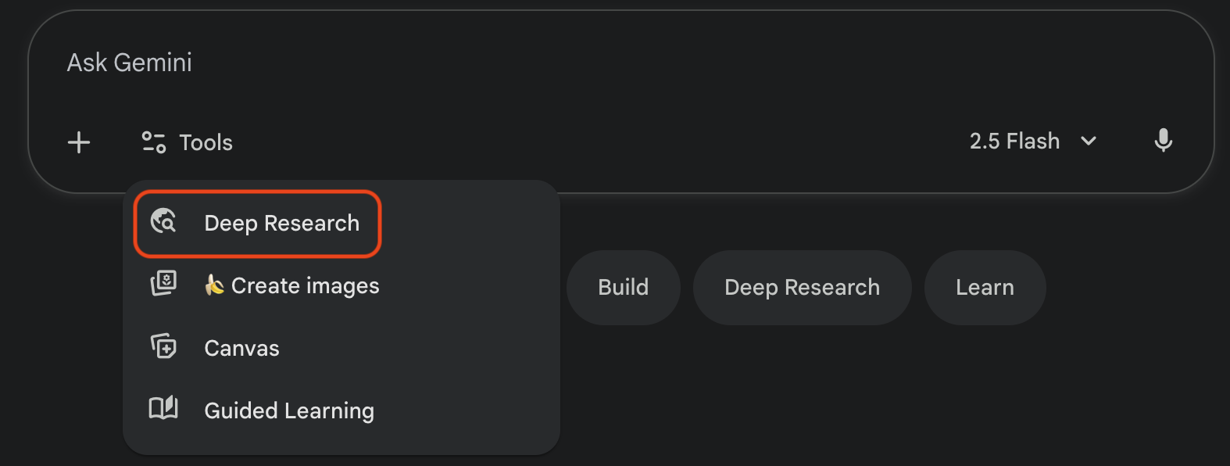
Task: Click the Guided Learning open-book icon
Action: [x=163, y=408]
